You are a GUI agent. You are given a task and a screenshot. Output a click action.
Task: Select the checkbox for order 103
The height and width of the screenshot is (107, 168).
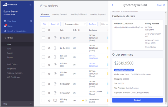(x=43, y=74)
